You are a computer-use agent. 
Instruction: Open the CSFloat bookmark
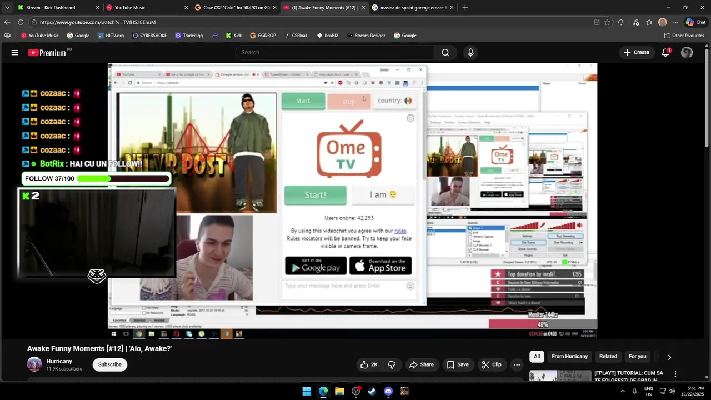296,36
